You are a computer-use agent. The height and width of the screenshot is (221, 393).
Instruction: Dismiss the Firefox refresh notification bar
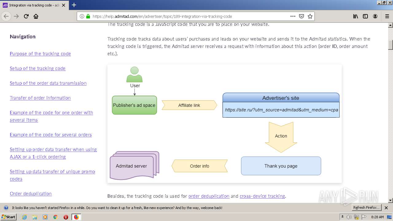pyautogui.click(x=386, y=208)
